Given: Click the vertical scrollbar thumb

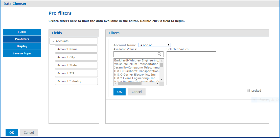Looking at the screenshot, I should [x=161, y=65].
